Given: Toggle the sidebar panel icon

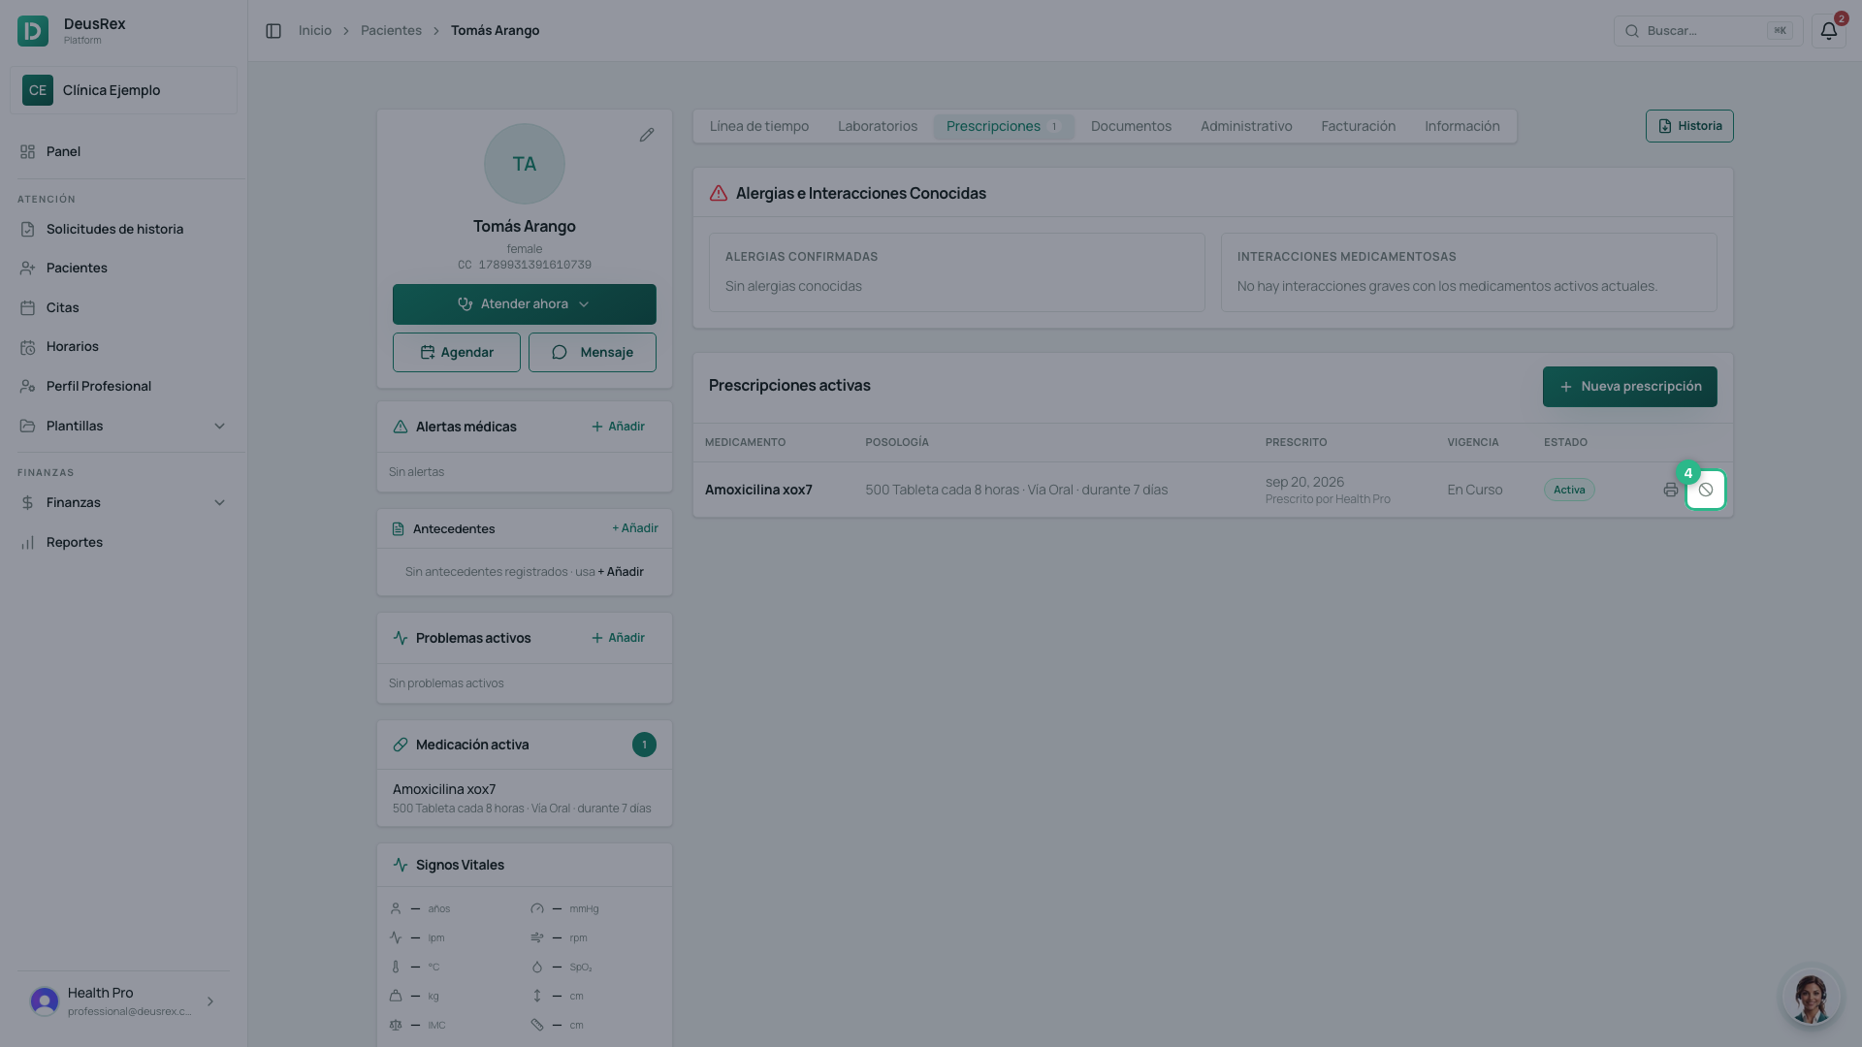Looking at the screenshot, I should [x=273, y=31].
